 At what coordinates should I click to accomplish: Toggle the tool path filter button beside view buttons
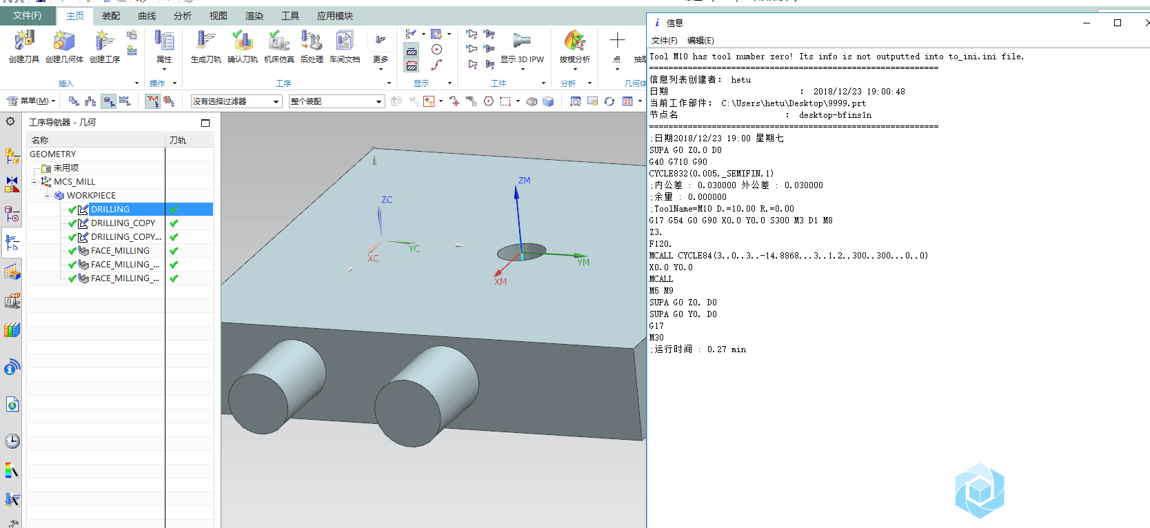click(152, 101)
